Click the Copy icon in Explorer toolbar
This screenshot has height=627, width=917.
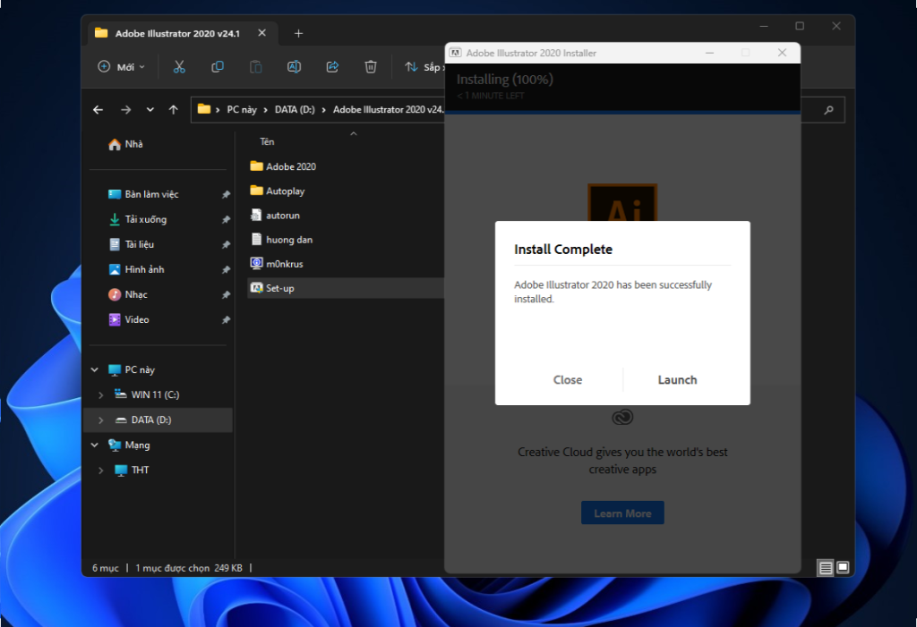click(218, 66)
